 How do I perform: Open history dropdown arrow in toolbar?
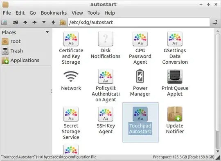coord(44,22)
